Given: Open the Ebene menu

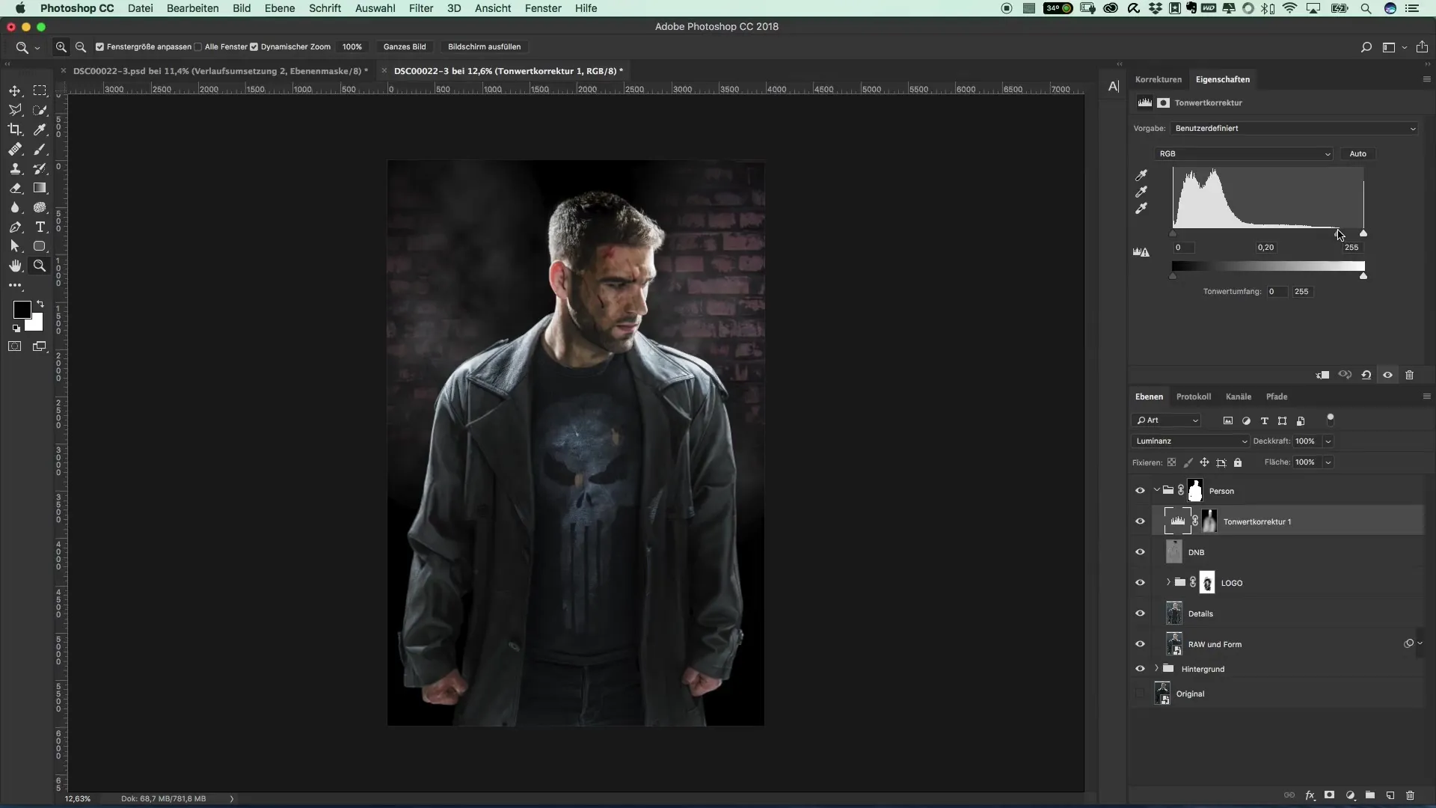Looking at the screenshot, I should 280,8.
